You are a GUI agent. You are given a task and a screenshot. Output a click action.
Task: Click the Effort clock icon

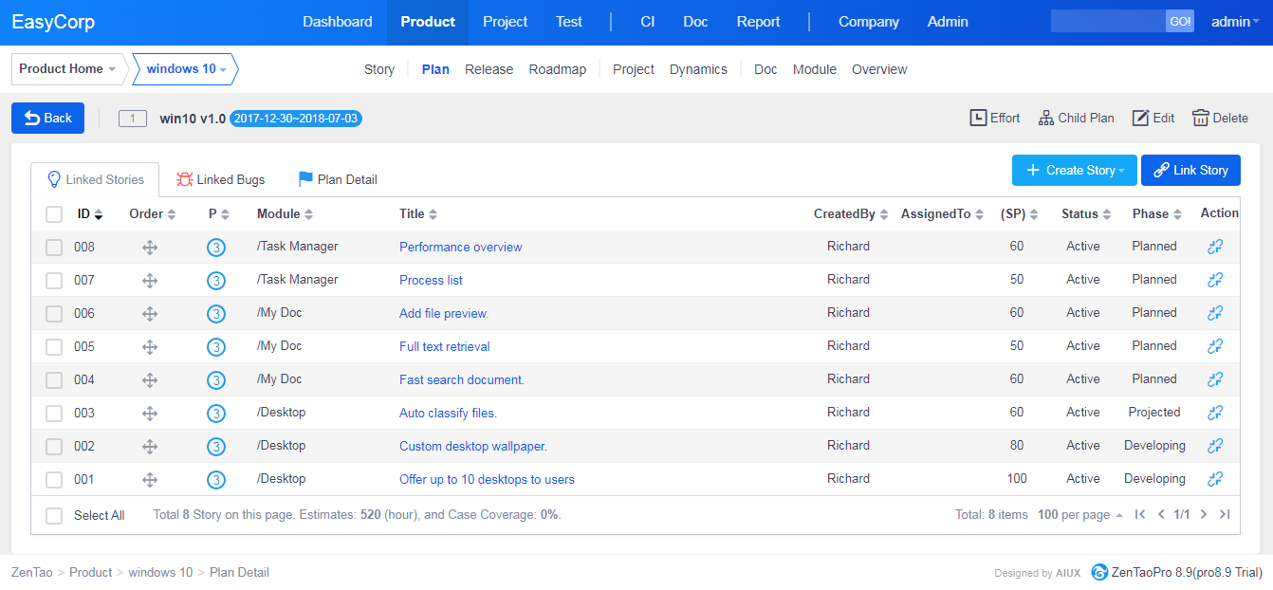(x=978, y=118)
